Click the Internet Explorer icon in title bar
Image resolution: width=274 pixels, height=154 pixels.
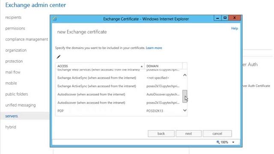[55, 19]
